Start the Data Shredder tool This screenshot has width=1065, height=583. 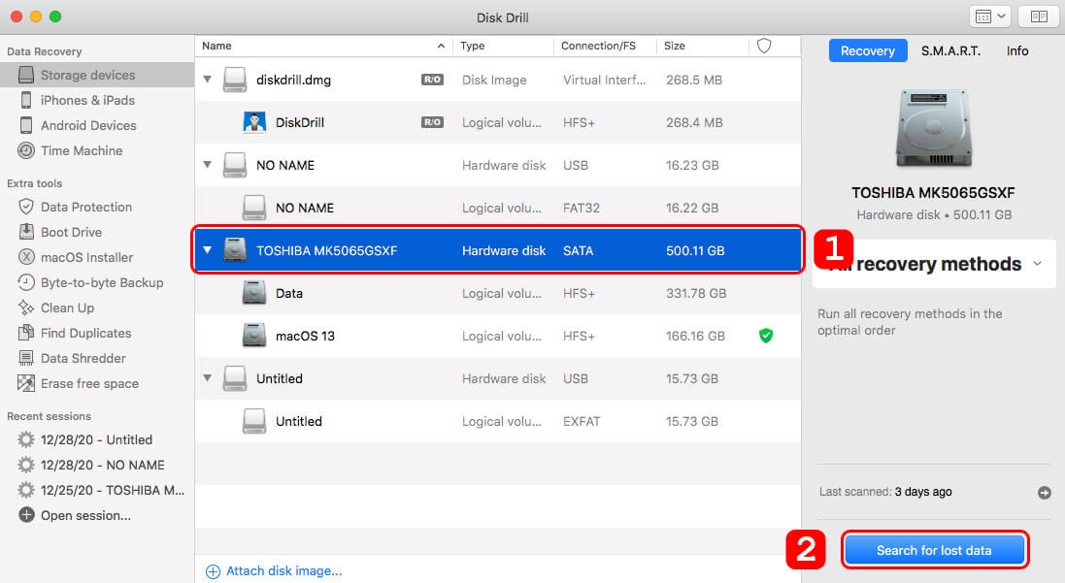click(x=83, y=358)
